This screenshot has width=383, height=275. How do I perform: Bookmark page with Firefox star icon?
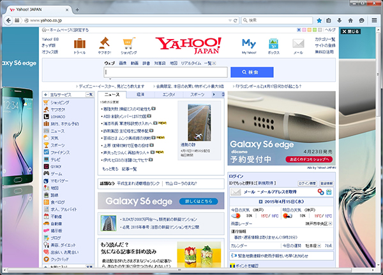(319, 20)
